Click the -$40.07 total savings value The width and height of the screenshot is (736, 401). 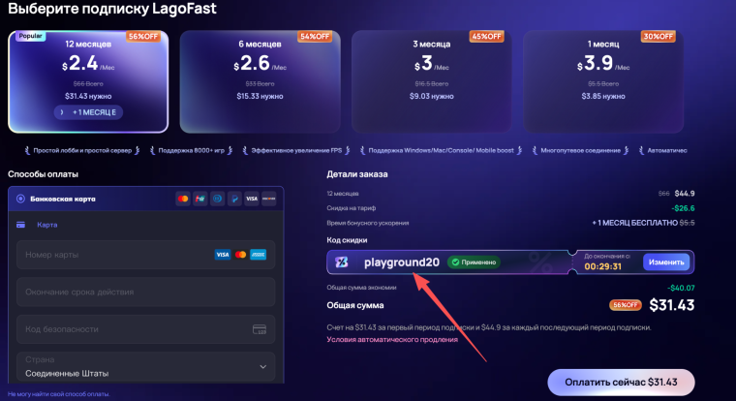(681, 288)
